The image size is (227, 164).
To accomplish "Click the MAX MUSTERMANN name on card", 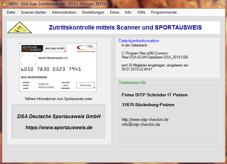I will tap(34, 77).
